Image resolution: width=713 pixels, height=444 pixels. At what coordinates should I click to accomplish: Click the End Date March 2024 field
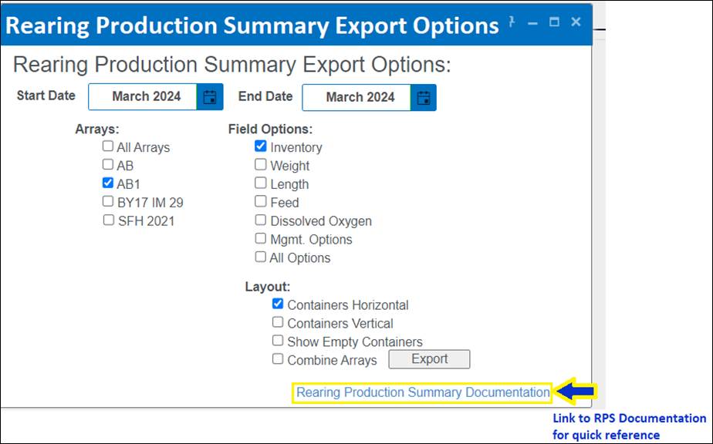tap(359, 98)
